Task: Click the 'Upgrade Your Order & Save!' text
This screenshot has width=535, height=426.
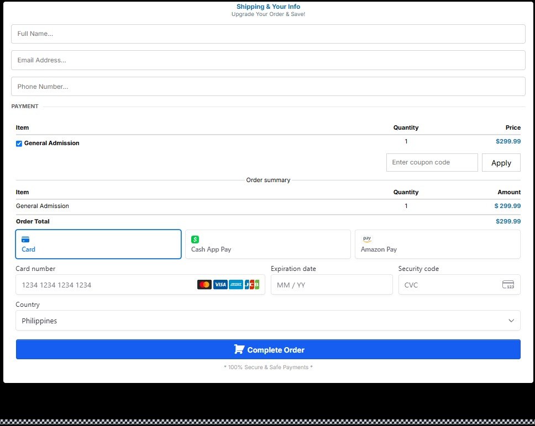Action: point(268,14)
